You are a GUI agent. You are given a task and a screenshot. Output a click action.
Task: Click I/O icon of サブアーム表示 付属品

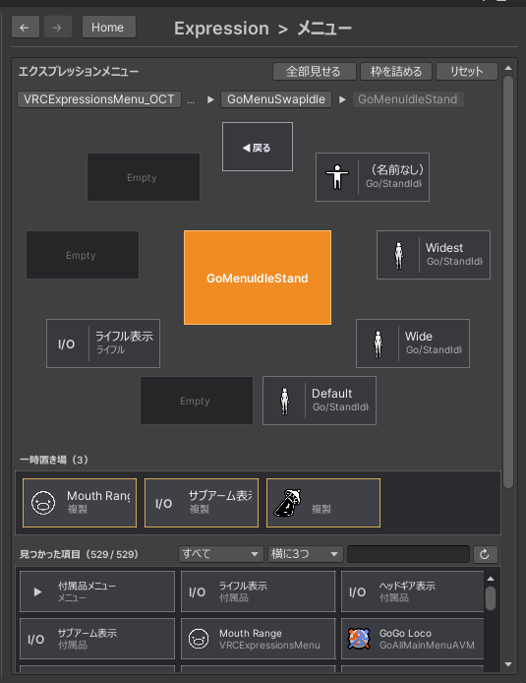pos(35,639)
